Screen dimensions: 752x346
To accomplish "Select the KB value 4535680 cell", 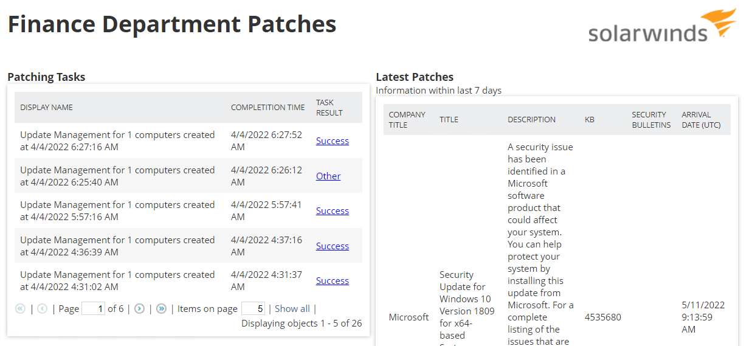I will pos(602,317).
